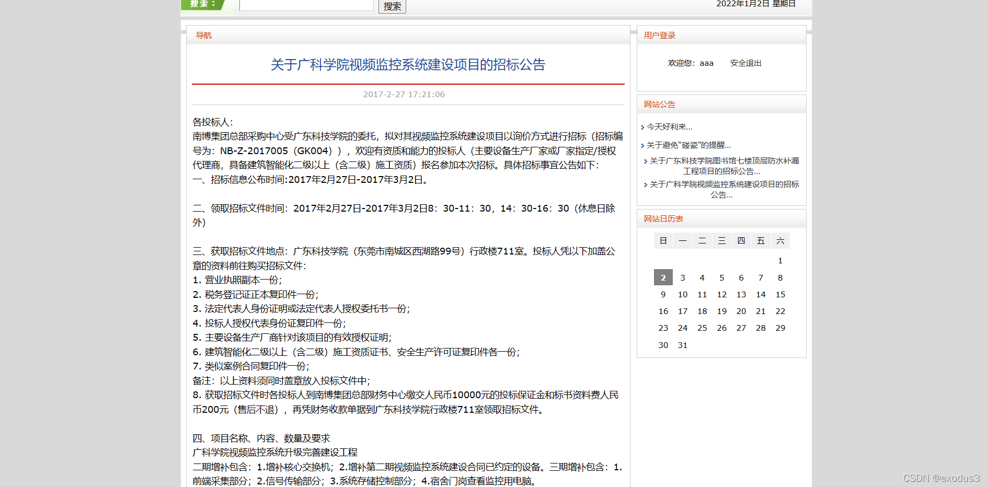Select day 16 in the calendar
Screen dimensions: 988x487
[x=663, y=311]
